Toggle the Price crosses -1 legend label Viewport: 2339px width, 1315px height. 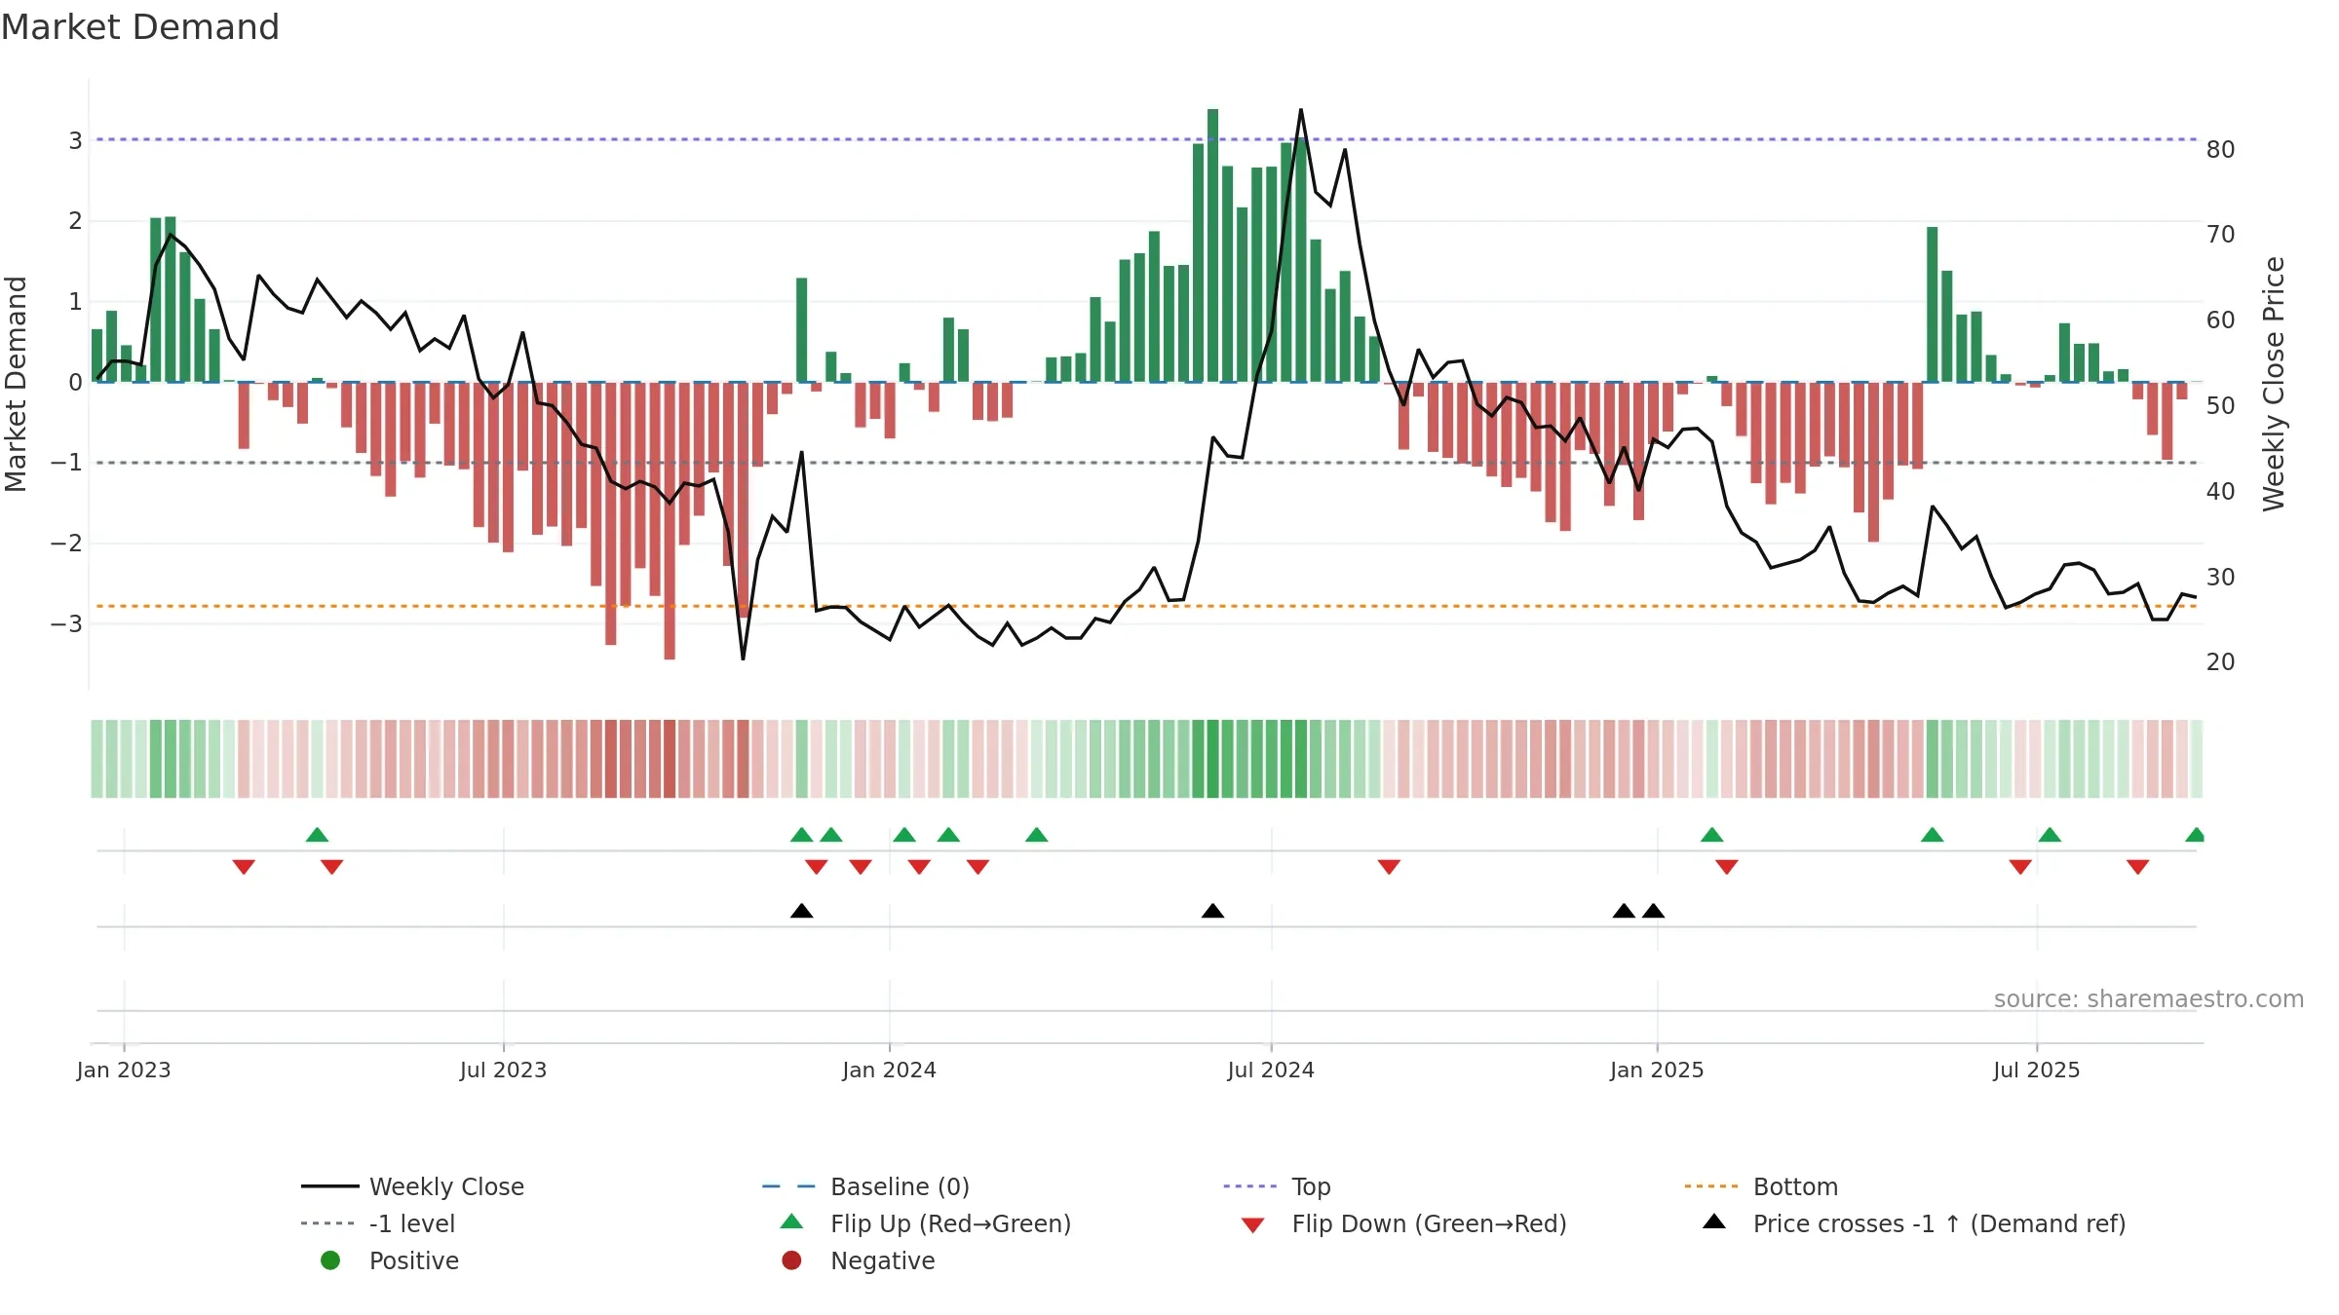[x=1939, y=1223]
